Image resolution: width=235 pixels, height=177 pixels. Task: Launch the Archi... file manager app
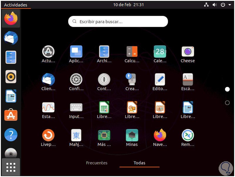point(104,54)
